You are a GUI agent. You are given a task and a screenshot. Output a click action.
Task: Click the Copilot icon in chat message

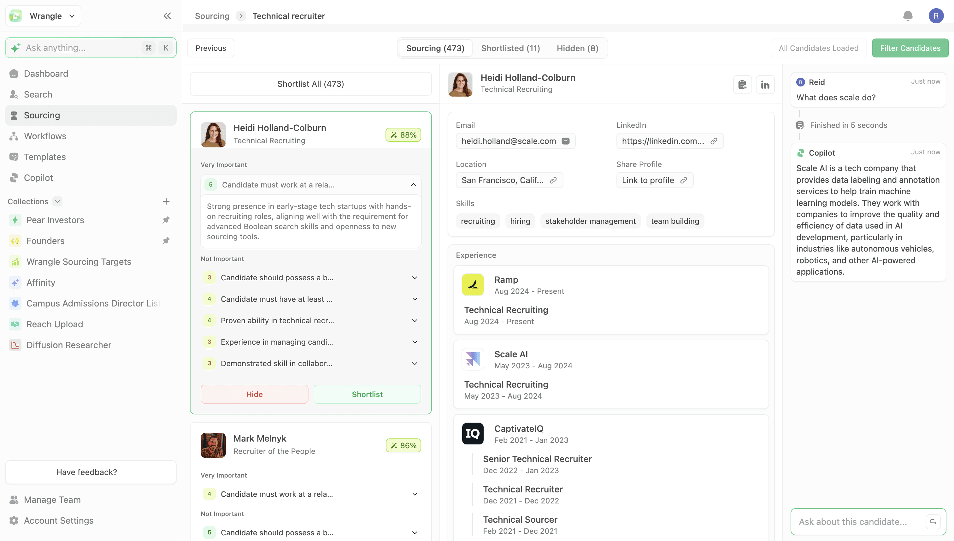[x=801, y=153]
